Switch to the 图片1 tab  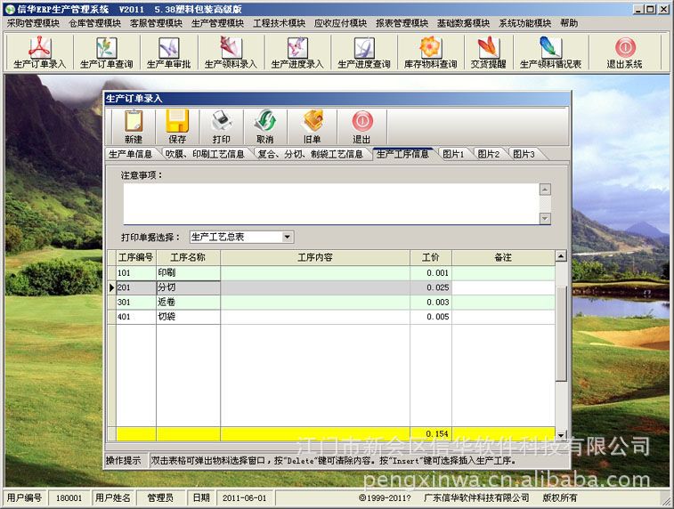tap(453, 154)
